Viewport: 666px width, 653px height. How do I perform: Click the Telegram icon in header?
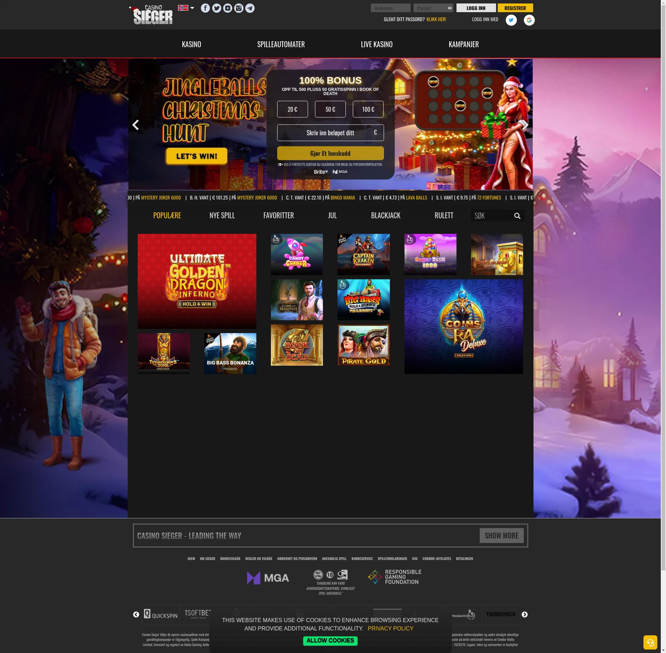click(x=250, y=8)
